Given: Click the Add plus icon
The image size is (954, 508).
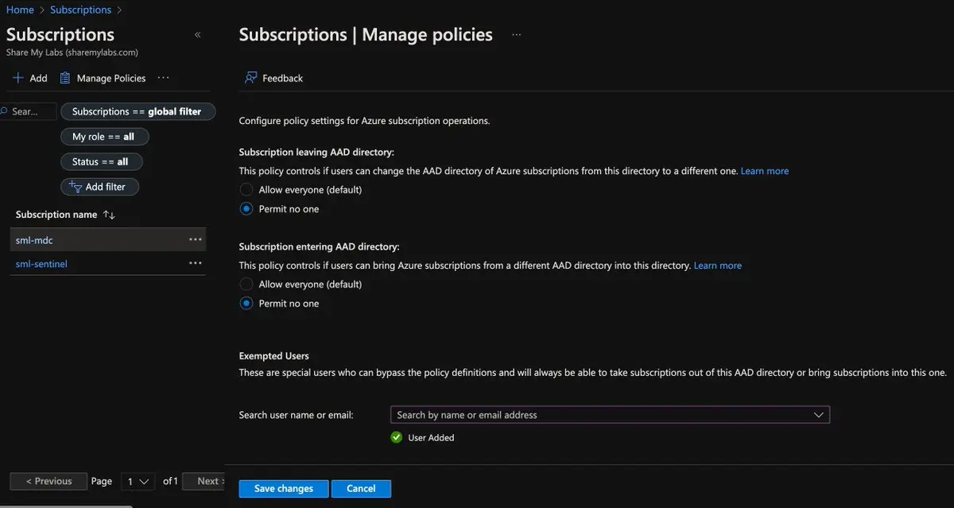Looking at the screenshot, I should 17,78.
